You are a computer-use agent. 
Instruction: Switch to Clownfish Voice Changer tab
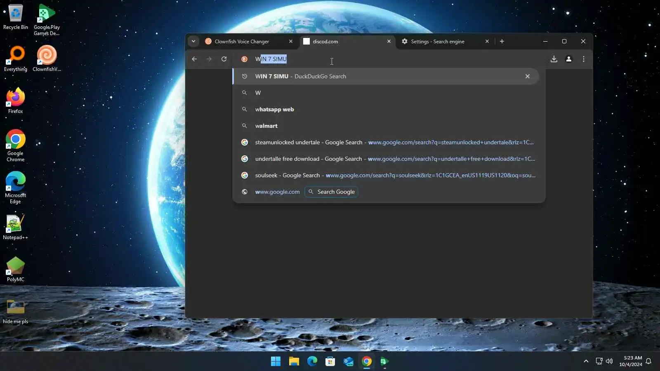pyautogui.click(x=249, y=41)
